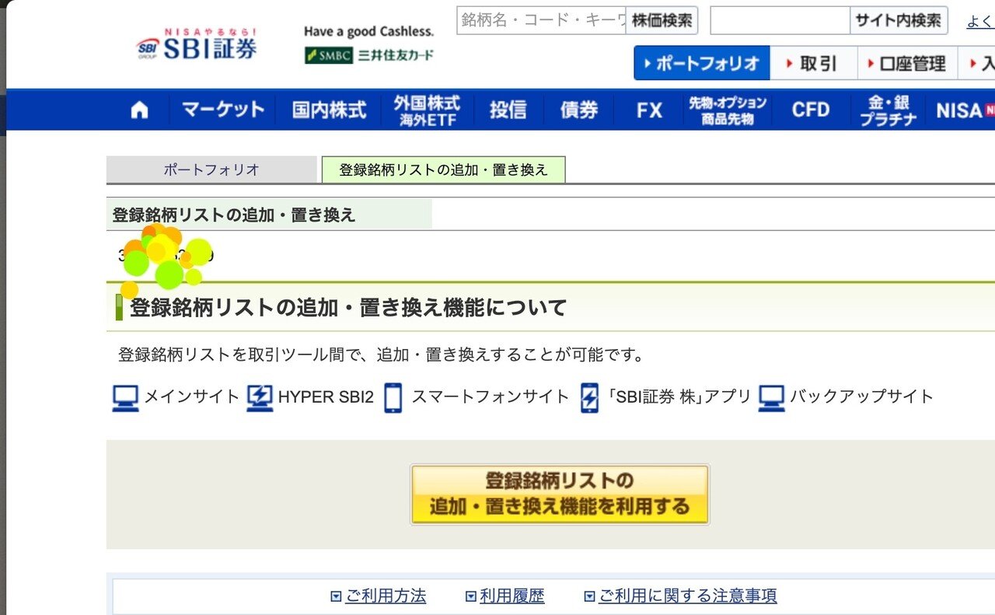Click the 登録銘柄リストの追加・置き換え機能を利用する button

[559, 494]
